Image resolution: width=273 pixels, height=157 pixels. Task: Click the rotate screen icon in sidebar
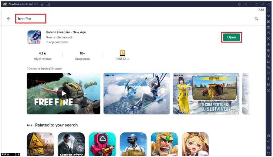click(x=268, y=73)
